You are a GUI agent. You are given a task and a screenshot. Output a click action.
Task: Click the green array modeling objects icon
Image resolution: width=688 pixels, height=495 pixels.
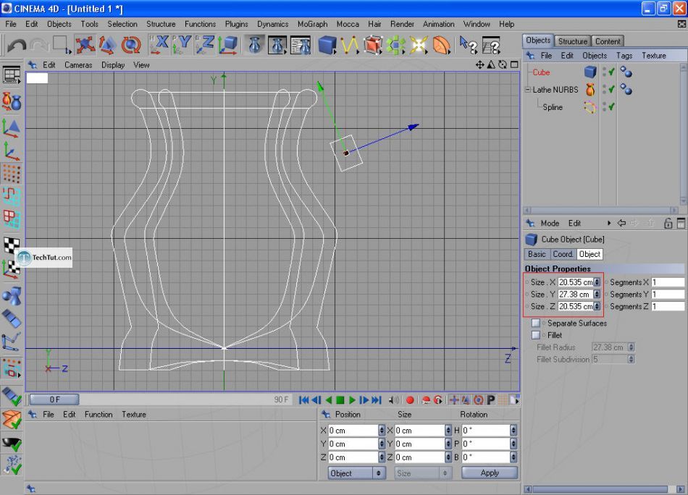(395, 45)
